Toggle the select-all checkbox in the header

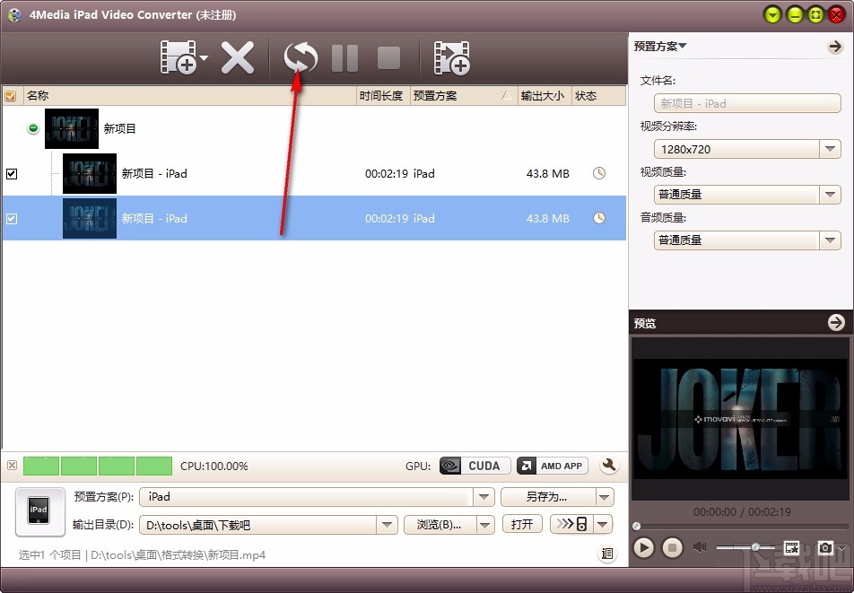(11, 95)
